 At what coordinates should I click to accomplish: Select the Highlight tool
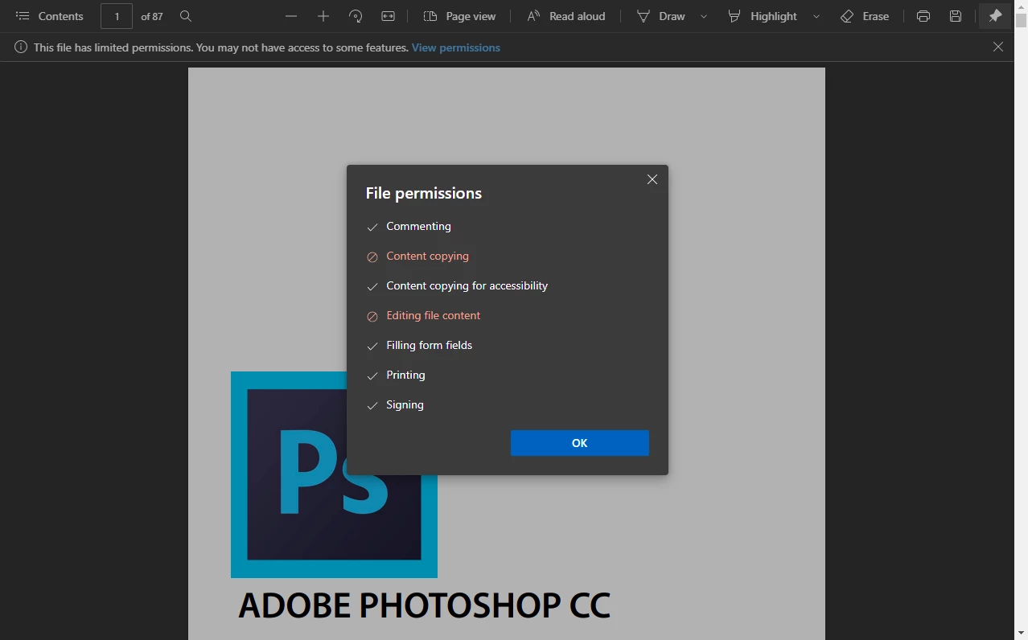pyautogui.click(x=763, y=16)
